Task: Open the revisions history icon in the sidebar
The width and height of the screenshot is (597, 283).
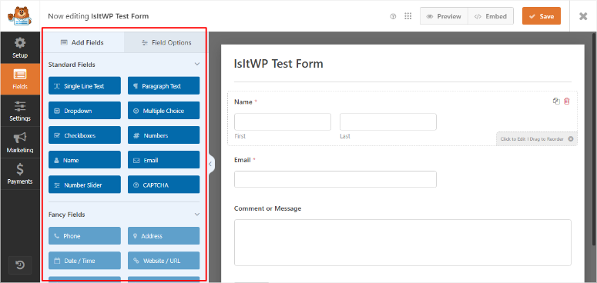Action: (x=20, y=265)
